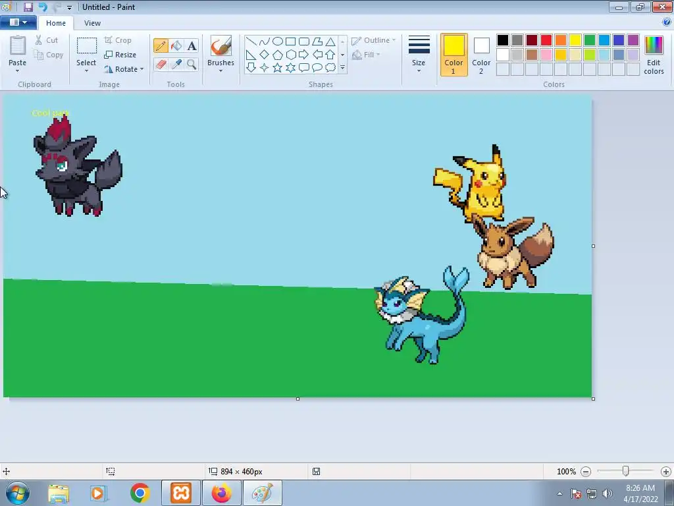Pick the green color swatch

point(590,40)
